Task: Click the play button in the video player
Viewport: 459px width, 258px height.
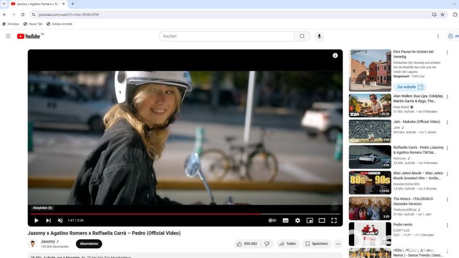Action: point(36,220)
